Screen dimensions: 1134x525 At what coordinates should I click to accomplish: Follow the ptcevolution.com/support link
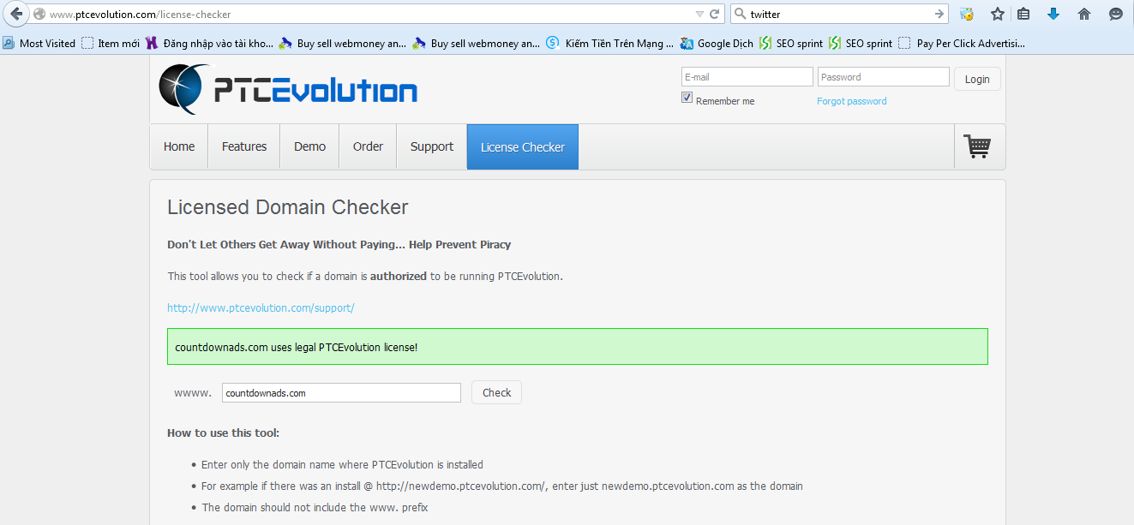coord(261,307)
